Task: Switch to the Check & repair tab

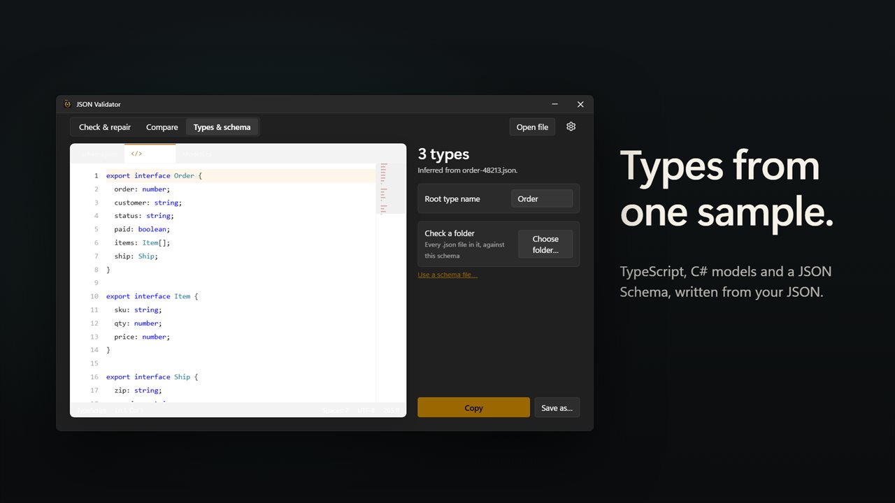Action: [x=105, y=127]
